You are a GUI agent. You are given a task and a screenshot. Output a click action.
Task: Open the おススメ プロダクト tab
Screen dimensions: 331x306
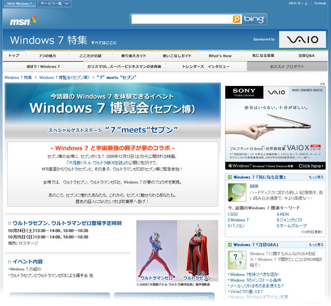tap(287, 67)
